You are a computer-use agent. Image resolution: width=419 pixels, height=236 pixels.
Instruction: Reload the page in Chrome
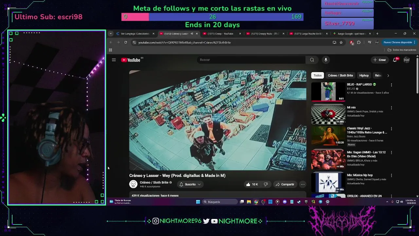pos(125,42)
